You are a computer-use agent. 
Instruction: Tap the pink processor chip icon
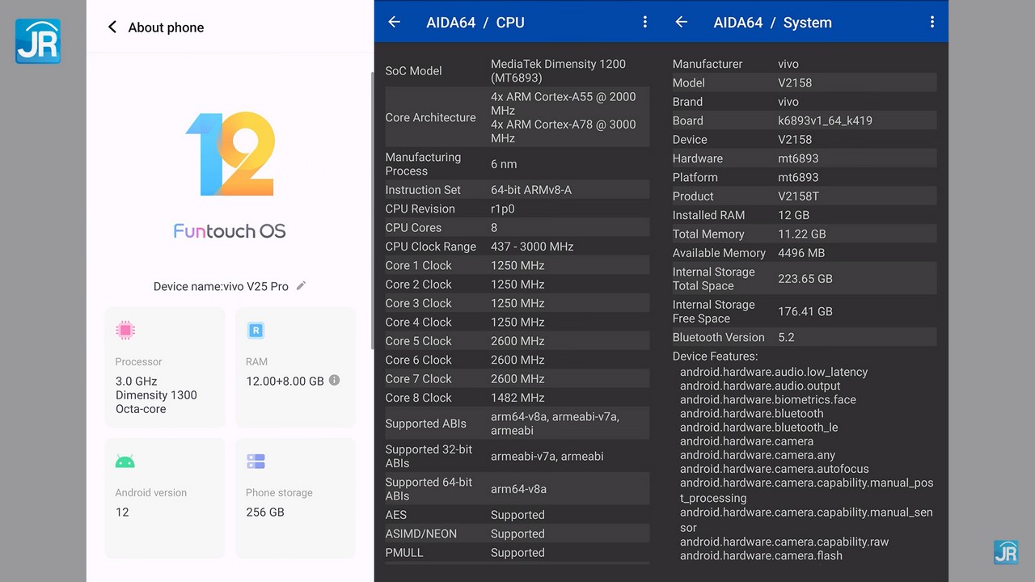tap(125, 330)
